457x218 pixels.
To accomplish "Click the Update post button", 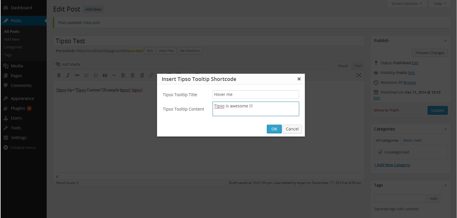I will point(438,110).
